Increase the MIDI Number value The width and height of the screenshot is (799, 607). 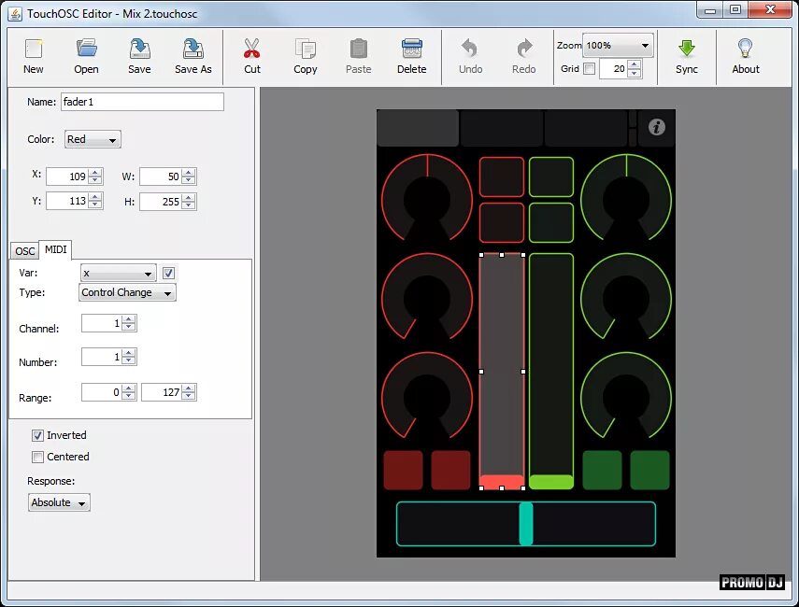129,353
